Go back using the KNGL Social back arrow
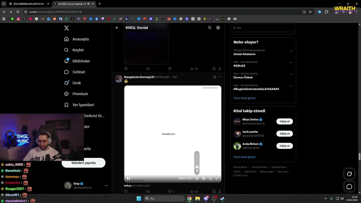This screenshot has width=361, height=203. [117, 28]
